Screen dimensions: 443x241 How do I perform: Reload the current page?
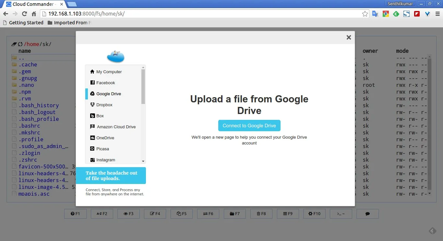click(24, 14)
